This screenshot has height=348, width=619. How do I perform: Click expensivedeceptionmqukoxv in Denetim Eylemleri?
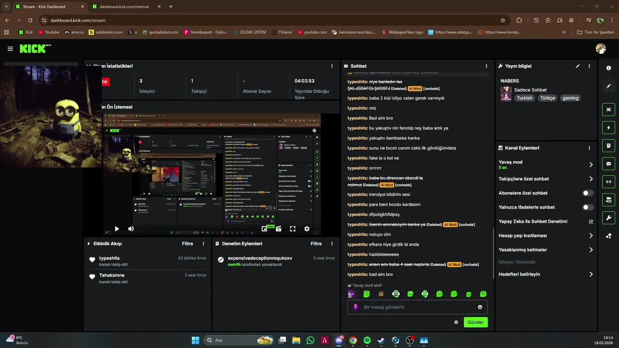coord(260,258)
